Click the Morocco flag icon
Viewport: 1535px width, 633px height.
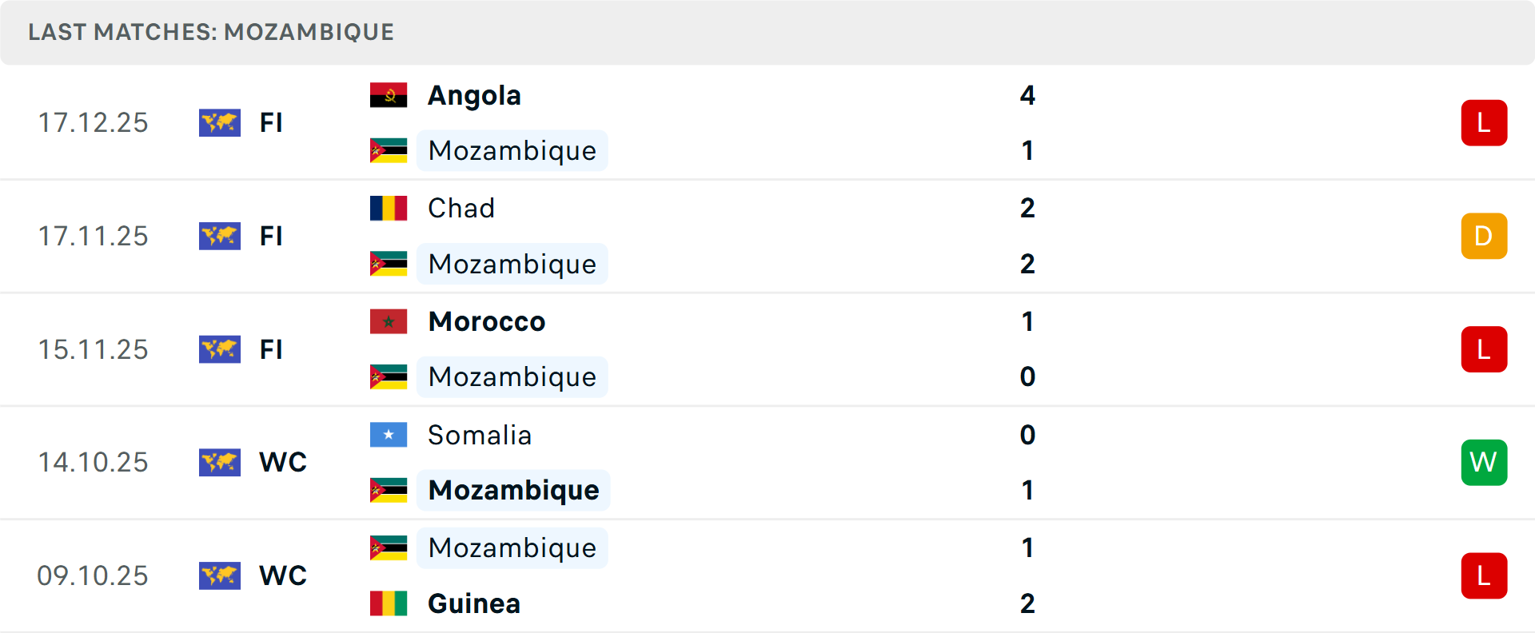389,321
